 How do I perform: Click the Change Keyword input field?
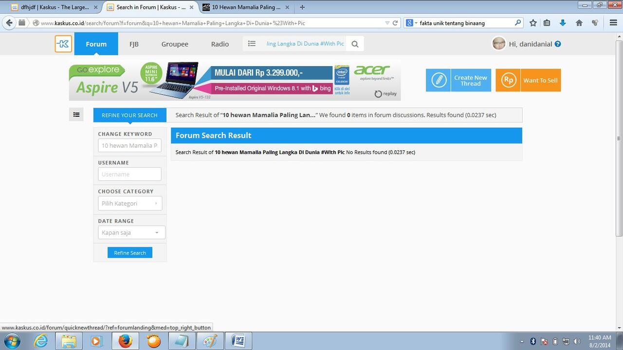129,145
